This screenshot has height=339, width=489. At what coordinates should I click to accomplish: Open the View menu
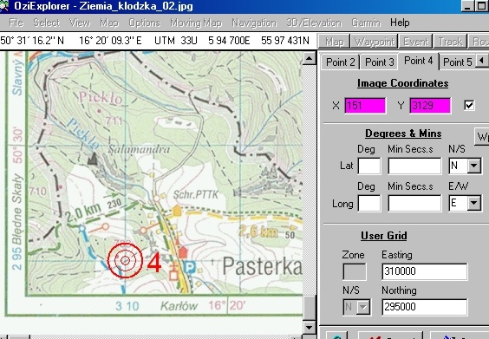point(80,23)
